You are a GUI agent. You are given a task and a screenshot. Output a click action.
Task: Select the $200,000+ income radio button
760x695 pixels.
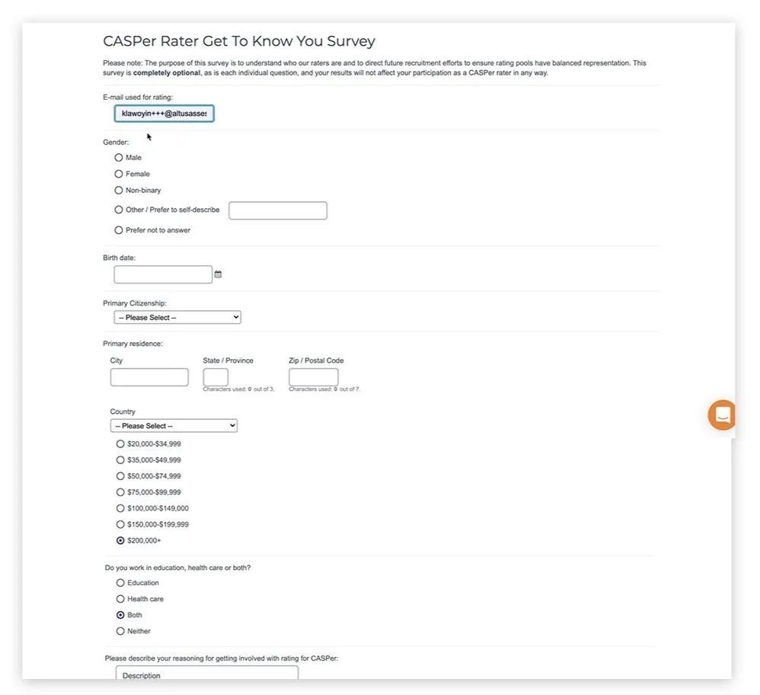click(x=120, y=540)
